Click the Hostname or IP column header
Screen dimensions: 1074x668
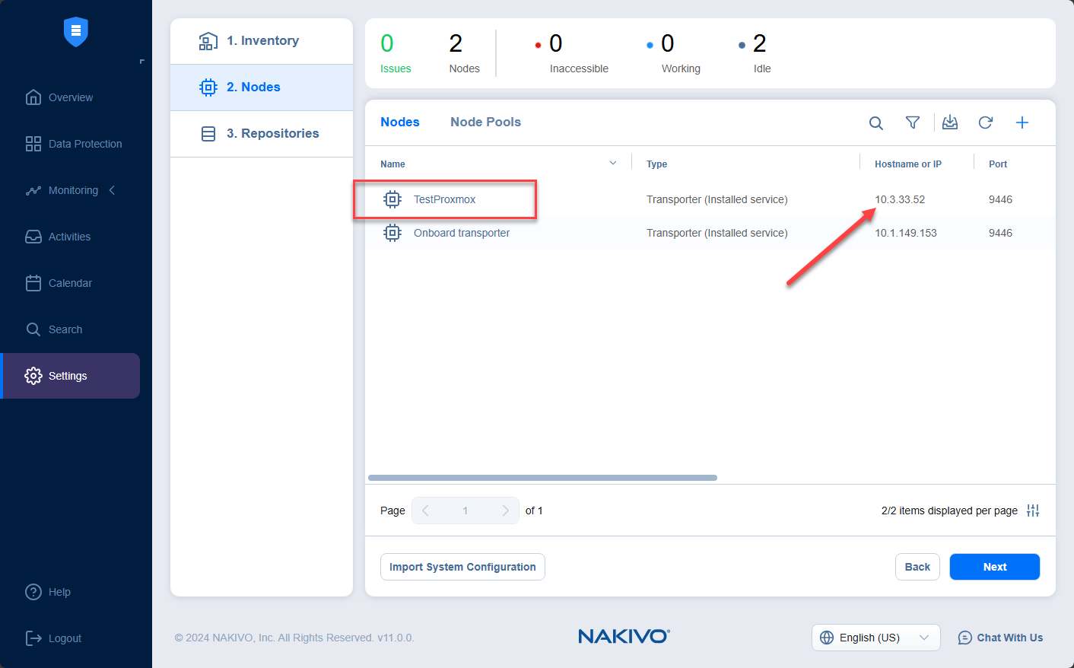(908, 164)
